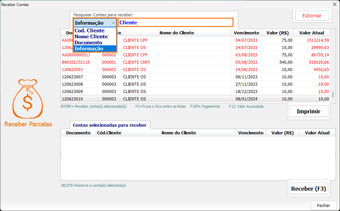Click the Receber Parcelas money bag icon

pyautogui.click(x=28, y=99)
